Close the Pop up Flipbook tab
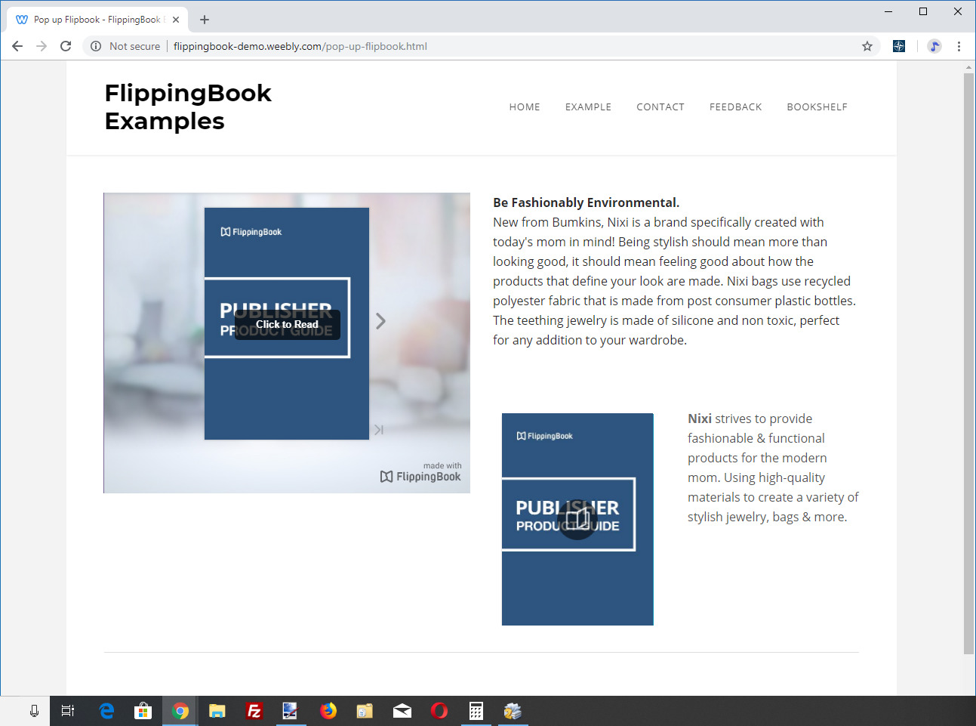Image resolution: width=976 pixels, height=726 pixels. [x=176, y=20]
